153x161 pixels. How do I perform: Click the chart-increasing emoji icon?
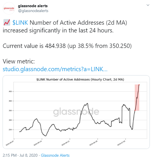[7, 22]
